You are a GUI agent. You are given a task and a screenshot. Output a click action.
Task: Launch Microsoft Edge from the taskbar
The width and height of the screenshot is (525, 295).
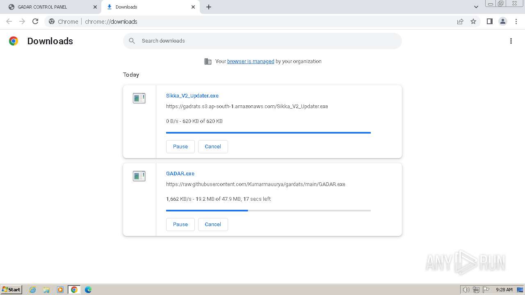coord(88,290)
